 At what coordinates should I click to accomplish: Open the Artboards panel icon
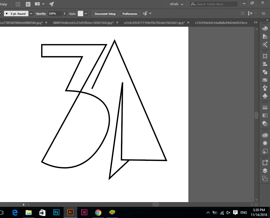pyautogui.click(x=265, y=178)
